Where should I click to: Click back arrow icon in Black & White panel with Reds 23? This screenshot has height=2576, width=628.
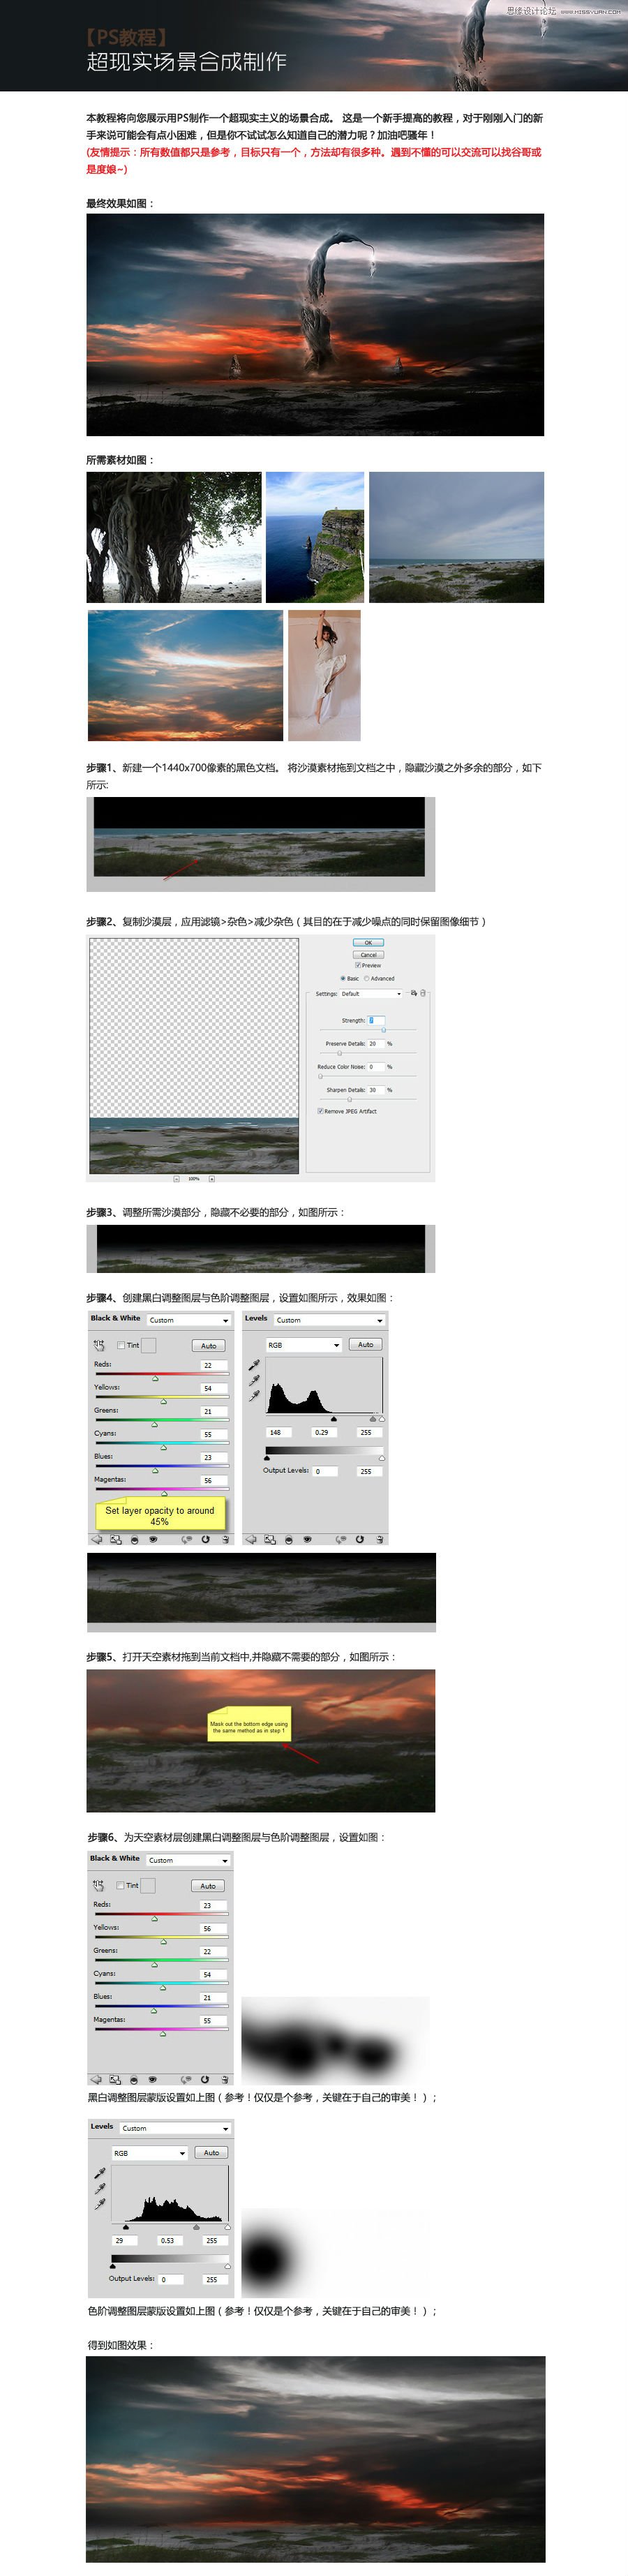95,2079
